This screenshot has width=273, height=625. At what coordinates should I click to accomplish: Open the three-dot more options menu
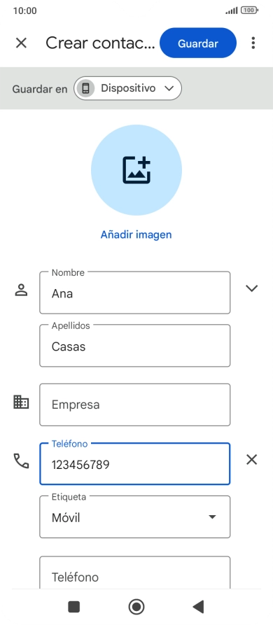253,43
